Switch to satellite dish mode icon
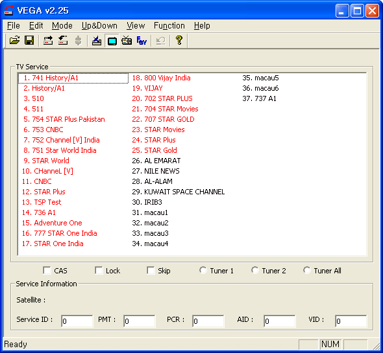383x353 pixels. tap(97, 40)
